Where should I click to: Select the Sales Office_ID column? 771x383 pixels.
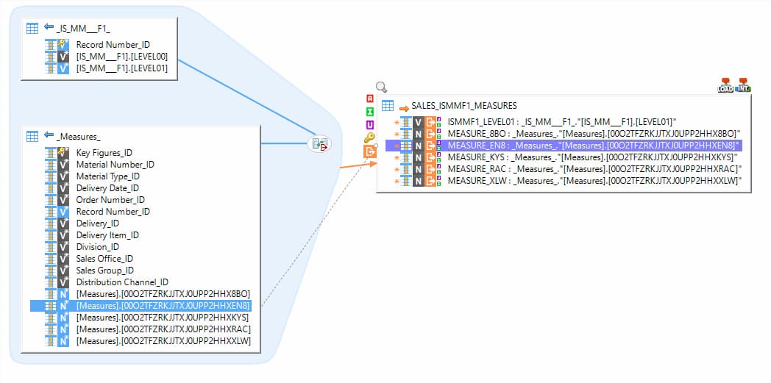click(104, 259)
